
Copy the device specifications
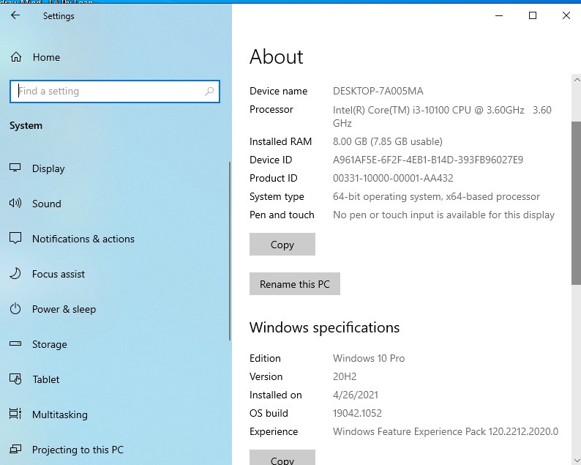tap(282, 245)
